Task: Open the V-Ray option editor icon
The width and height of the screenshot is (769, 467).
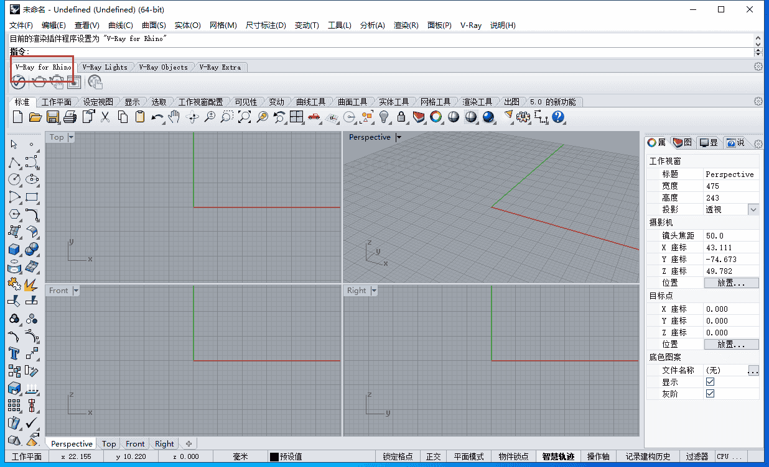Action: [x=17, y=81]
